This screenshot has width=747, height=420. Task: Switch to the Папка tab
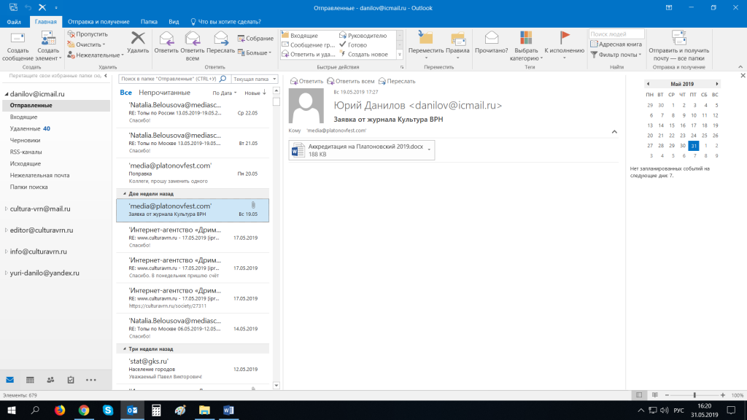149,21
